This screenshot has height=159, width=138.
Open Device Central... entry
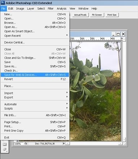tap(35, 42)
